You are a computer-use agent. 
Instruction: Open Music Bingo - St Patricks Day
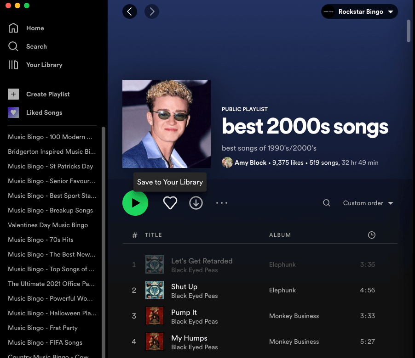coord(51,166)
